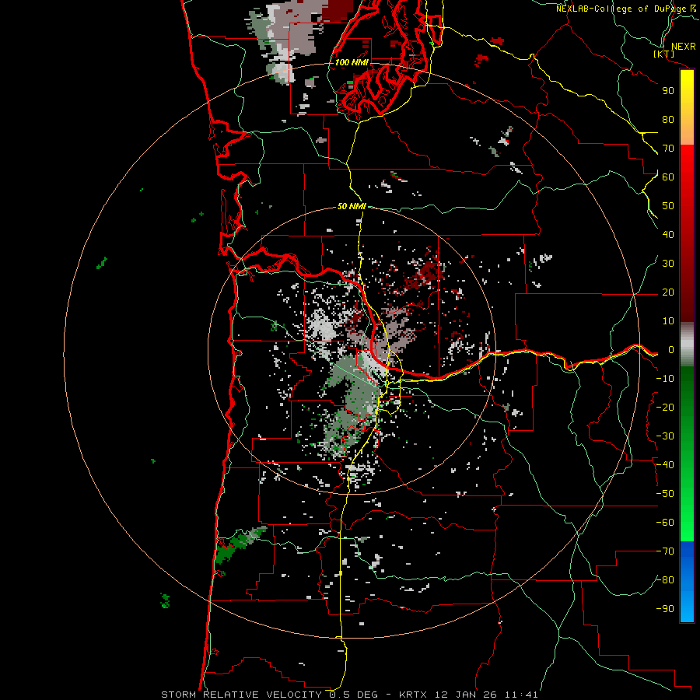700x700 pixels.
Task: Select the -50 value on the velocity scale
Action: pos(665,494)
